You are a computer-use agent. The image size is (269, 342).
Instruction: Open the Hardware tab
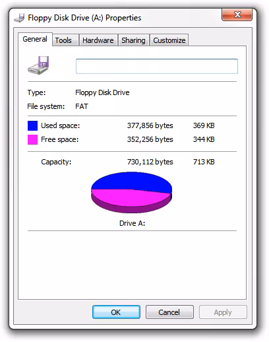pos(98,40)
